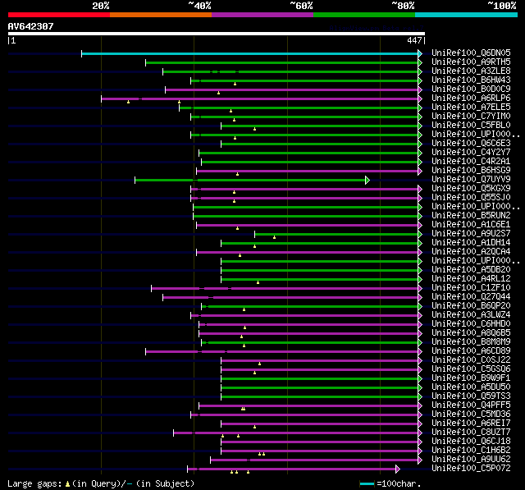Click the yellow gap marker under A4RL12 bar
The image size is (525, 490).
258,282
